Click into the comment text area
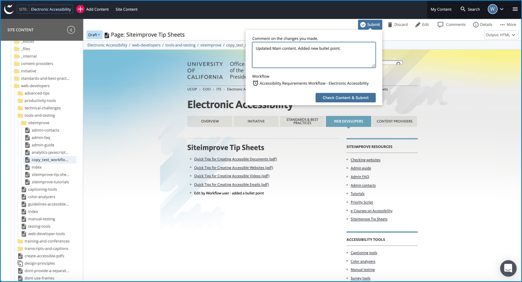The height and width of the screenshot is (282, 522). click(x=314, y=55)
